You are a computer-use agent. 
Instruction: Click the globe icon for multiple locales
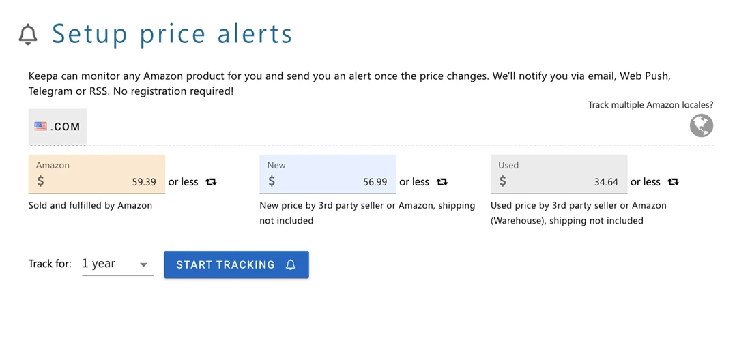(701, 125)
